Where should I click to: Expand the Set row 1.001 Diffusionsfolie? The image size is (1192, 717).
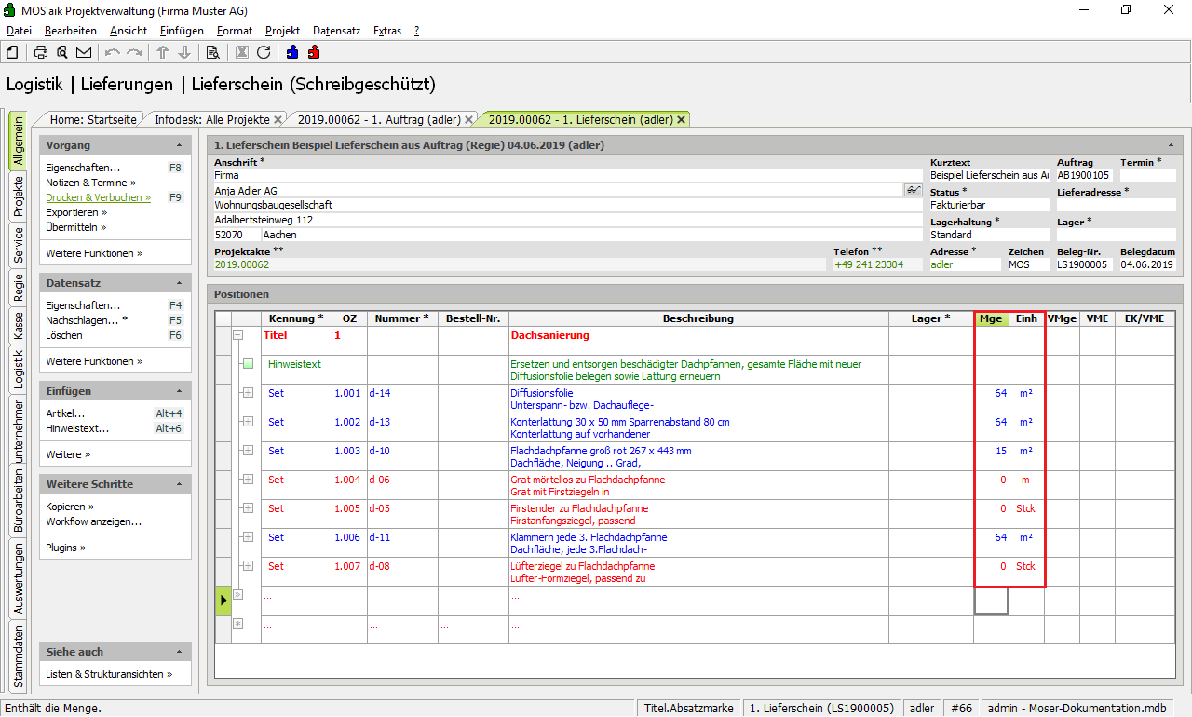[248, 393]
